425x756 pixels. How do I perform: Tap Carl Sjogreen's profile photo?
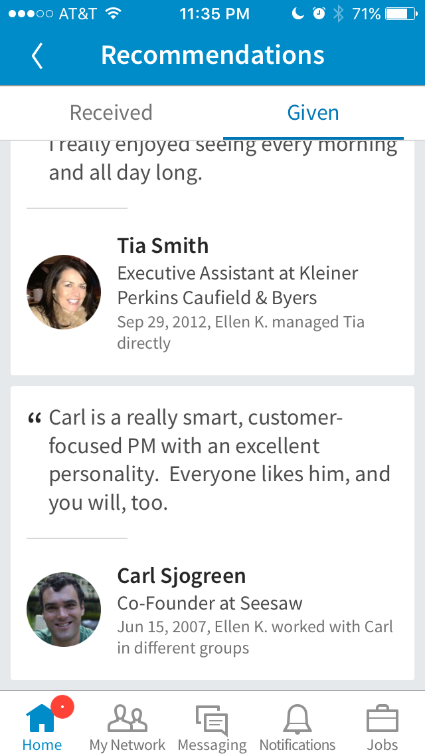coord(64,610)
